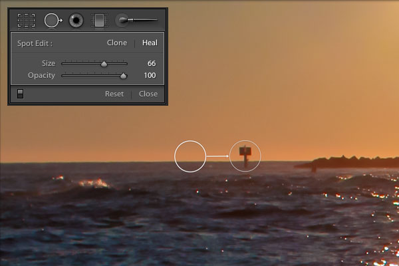This screenshot has width=399, height=266.
Task: Select the Red Eye Correction tool
Action: pos(76,21)
